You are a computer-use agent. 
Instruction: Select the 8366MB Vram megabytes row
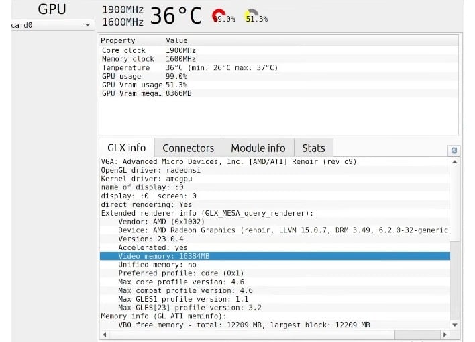tap(278, 93)
